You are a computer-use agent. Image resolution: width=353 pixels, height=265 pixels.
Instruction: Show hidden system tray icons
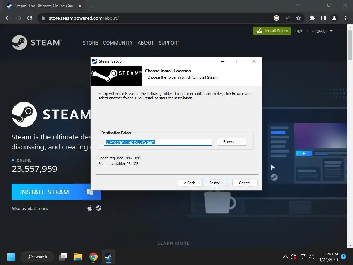285,257
